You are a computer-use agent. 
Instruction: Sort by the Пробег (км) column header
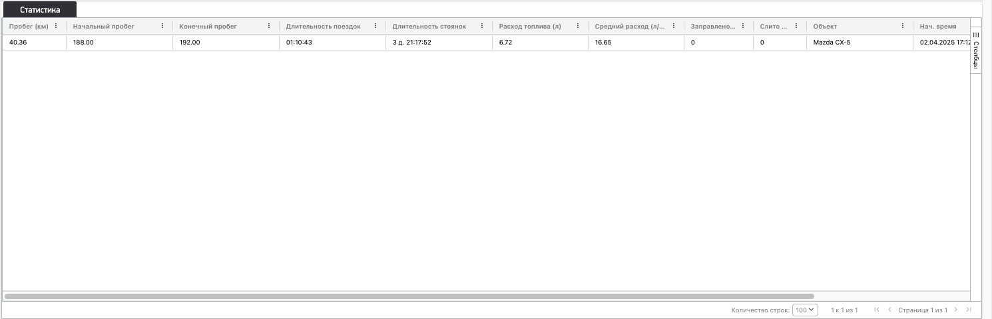point(29,26)
